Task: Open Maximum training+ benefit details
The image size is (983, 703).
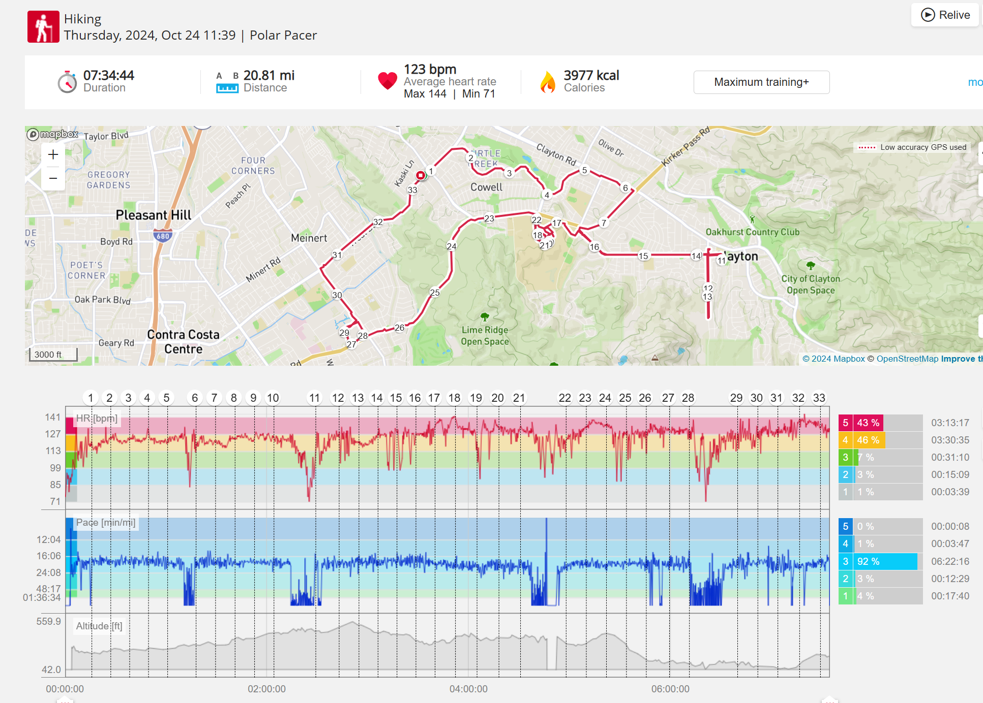Action: [761, 82]
